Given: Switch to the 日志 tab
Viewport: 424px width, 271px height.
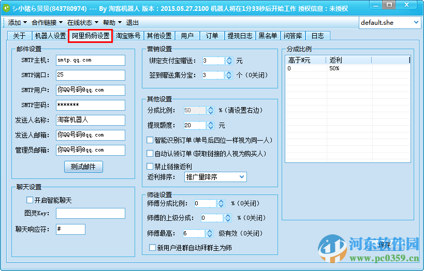Looking at the screenshot, I should [318, 36].
